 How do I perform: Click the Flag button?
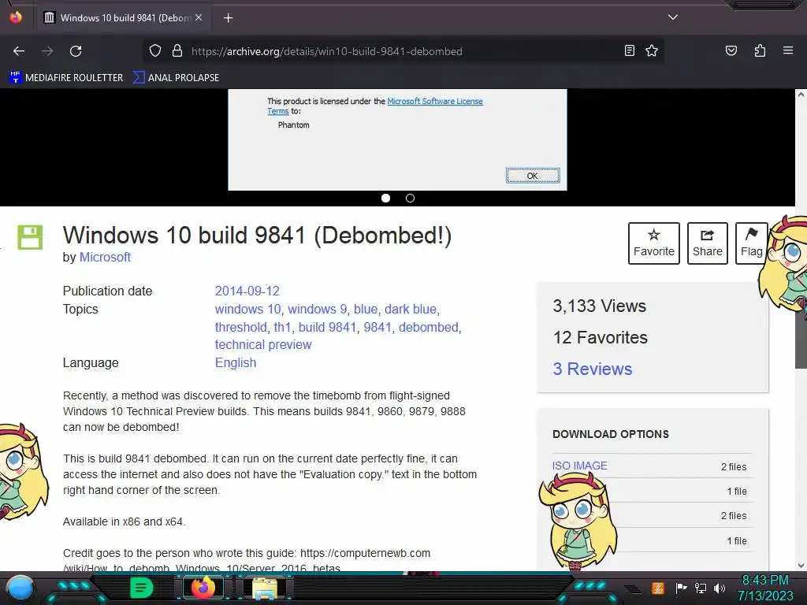point(751,243)
